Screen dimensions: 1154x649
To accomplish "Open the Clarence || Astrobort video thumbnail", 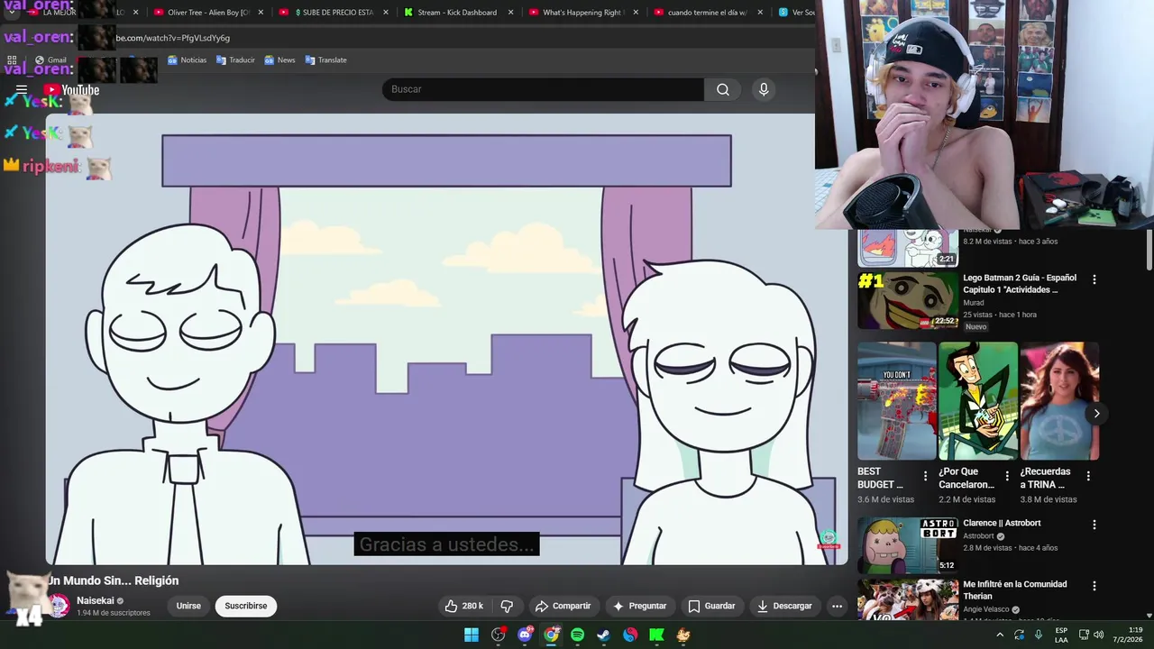I will (x=908, y=545).
